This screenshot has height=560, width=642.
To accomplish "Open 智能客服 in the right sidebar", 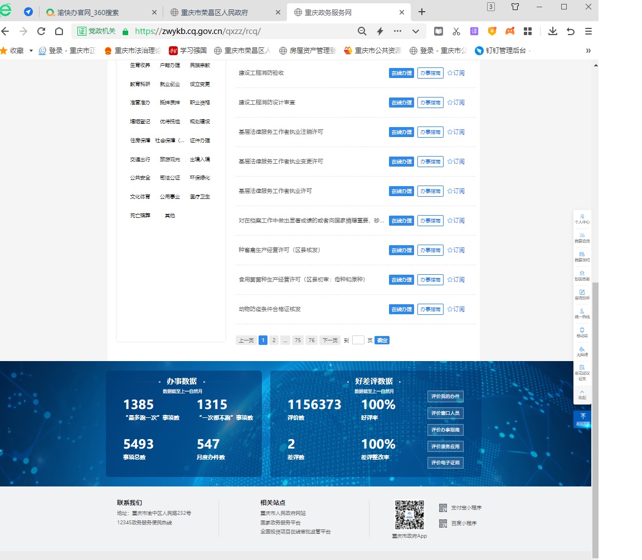I will click(582, 276).
